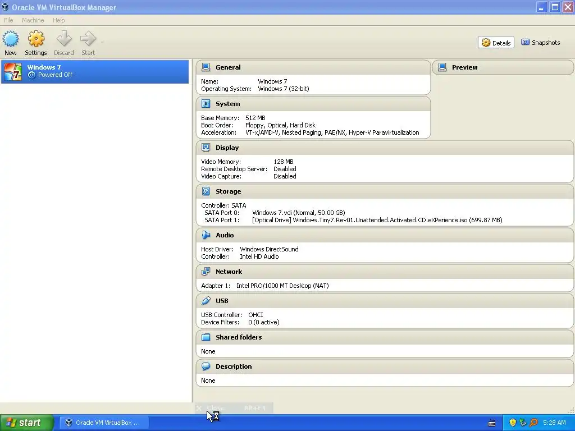Click the 5:28 AM system clock
This screenshot has height=431, width=575.
coord(554,423)
